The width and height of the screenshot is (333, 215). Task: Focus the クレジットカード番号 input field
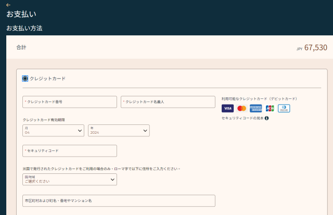(70, 102)
